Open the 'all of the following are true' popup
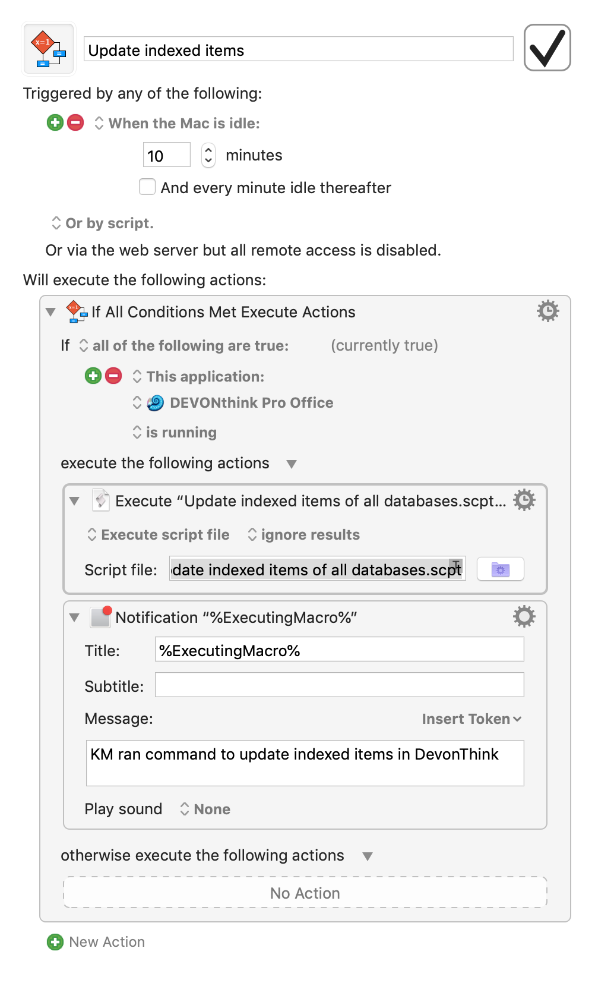This screenshot has width=595, height=989. click(184, 345)
